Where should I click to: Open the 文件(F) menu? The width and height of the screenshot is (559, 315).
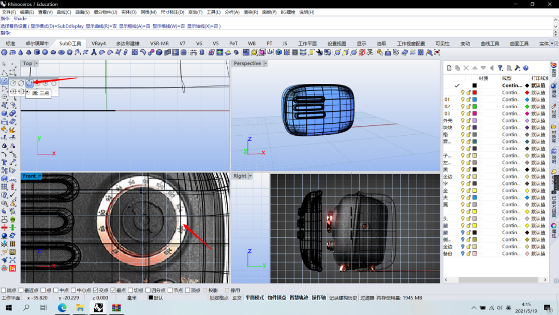coord(9,12)
